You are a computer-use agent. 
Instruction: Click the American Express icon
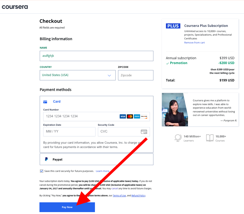pos(137,117)
